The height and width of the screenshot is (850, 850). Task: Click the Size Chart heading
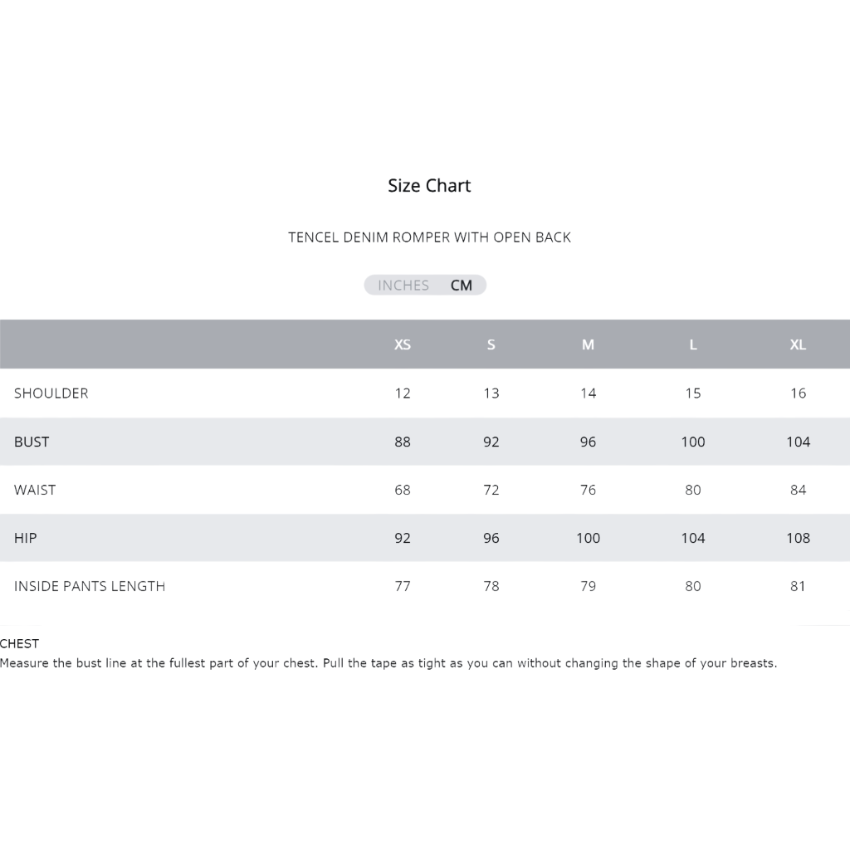click(429, 186)
